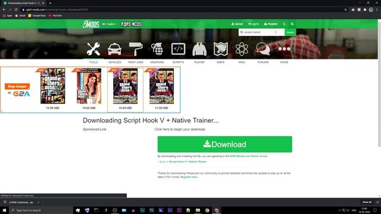Expand the English language dropdown
The height and width of the screenshot is (214, 381).
[x=110, y=24]
